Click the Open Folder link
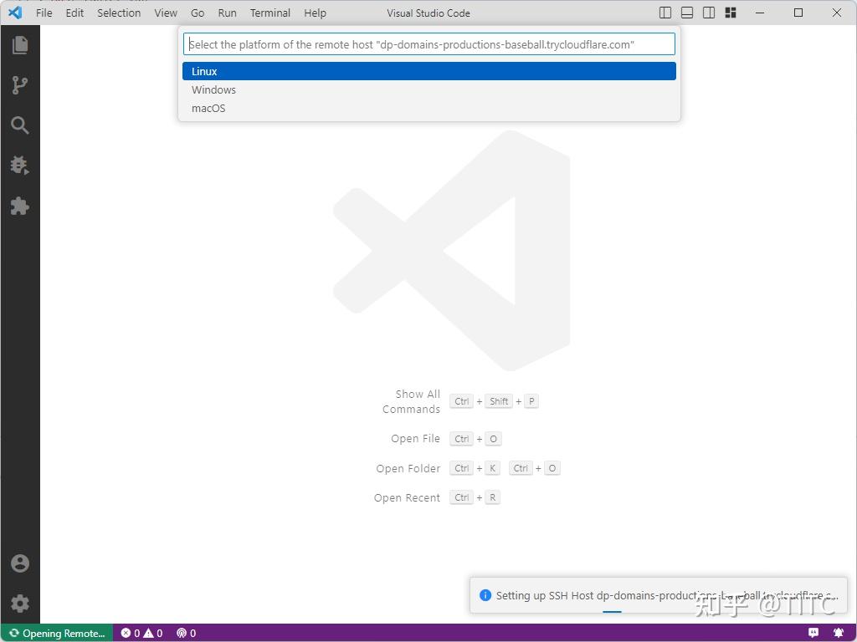The height and width of the screenshot is (642, 857). 408,468
